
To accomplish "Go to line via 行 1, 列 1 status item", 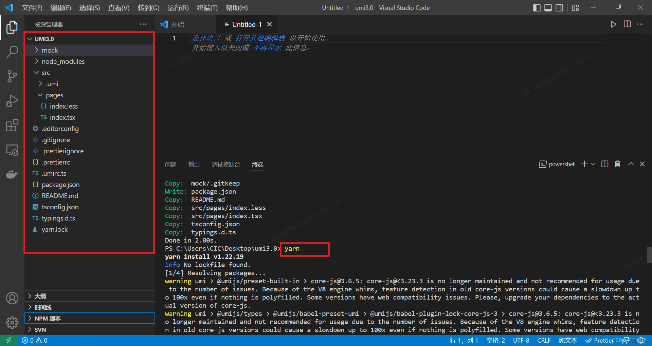I will point(464,340).
